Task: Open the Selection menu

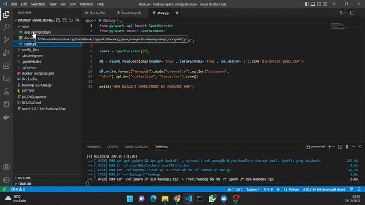Action: [38, 4]
